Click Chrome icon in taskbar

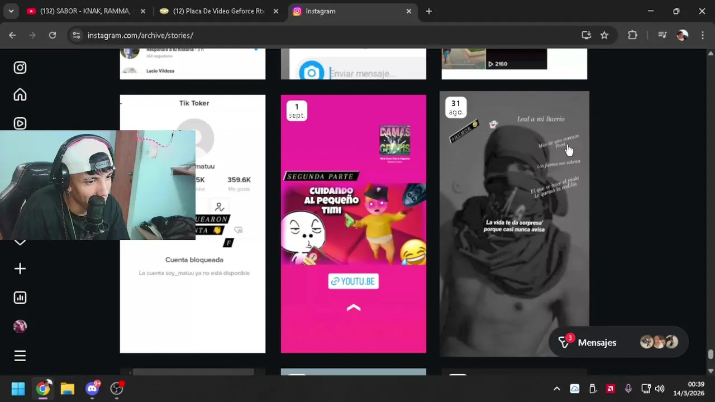(43, 389)
